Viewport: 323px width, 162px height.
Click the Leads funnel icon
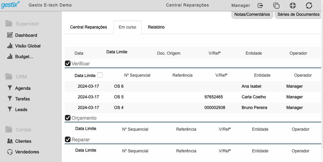(x=10, y=109)
